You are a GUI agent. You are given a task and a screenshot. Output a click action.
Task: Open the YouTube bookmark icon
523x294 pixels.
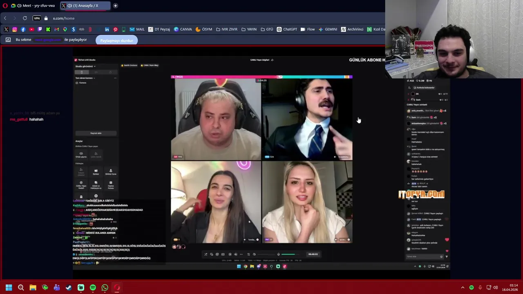click(x=31, y=29)
